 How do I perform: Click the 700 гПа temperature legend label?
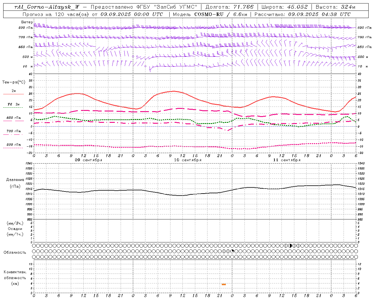click(x=13, y=131)
